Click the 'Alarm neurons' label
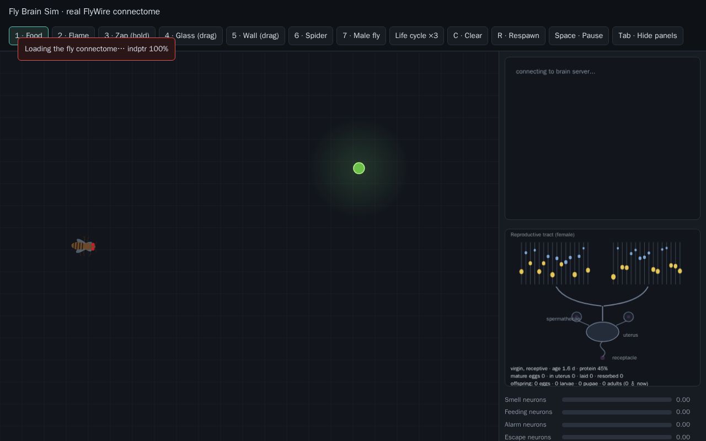Viewport: 706px width, 441px height. coord(526,424)
